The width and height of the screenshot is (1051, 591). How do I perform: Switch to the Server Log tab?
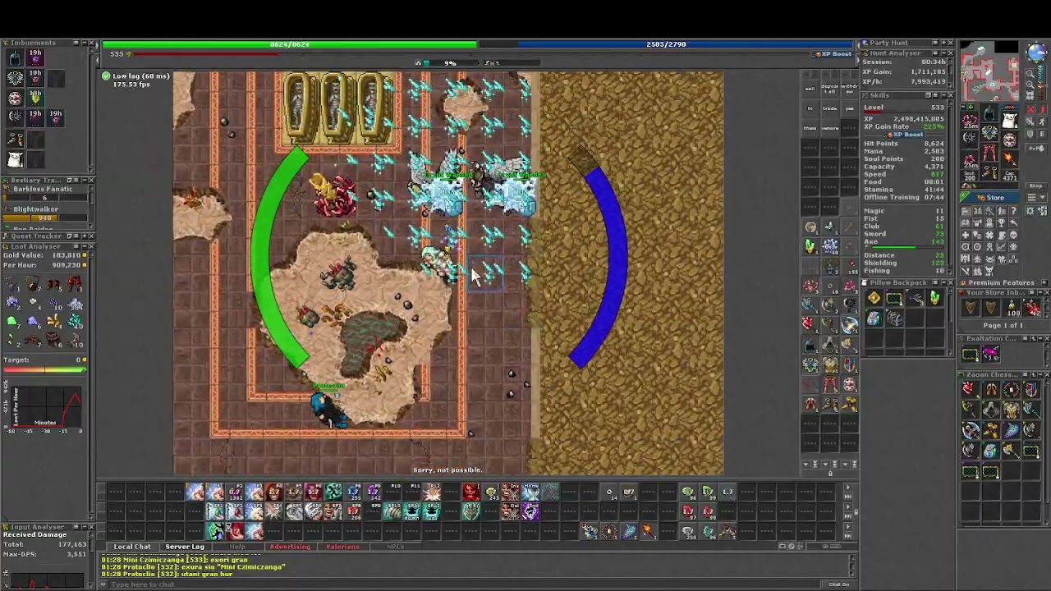point(185,547)
